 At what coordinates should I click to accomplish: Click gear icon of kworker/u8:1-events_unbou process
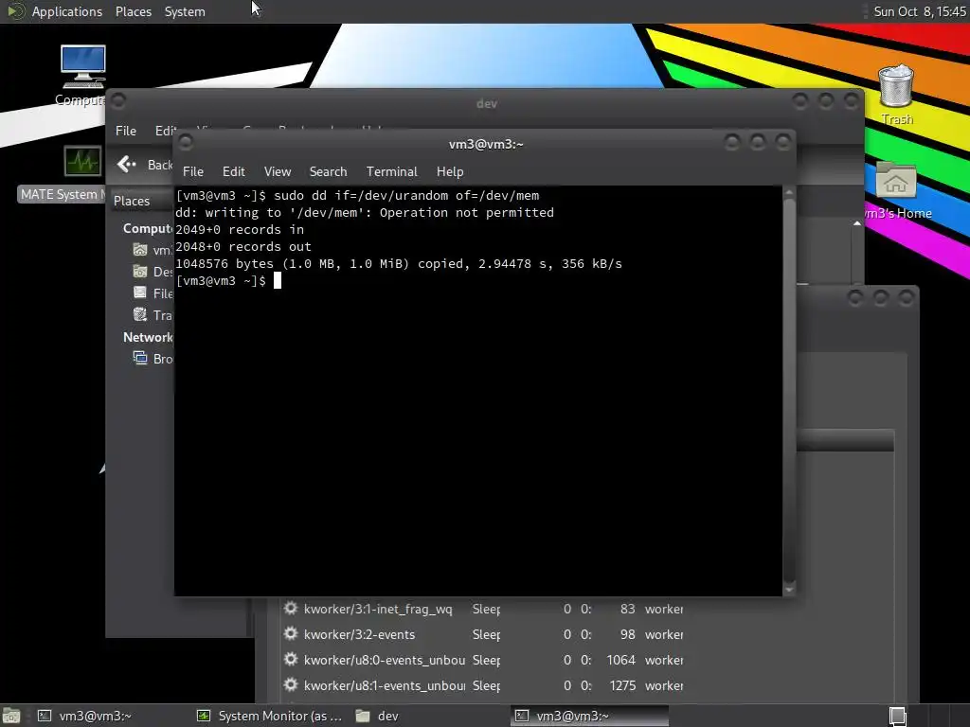click(x=291, y=685)
